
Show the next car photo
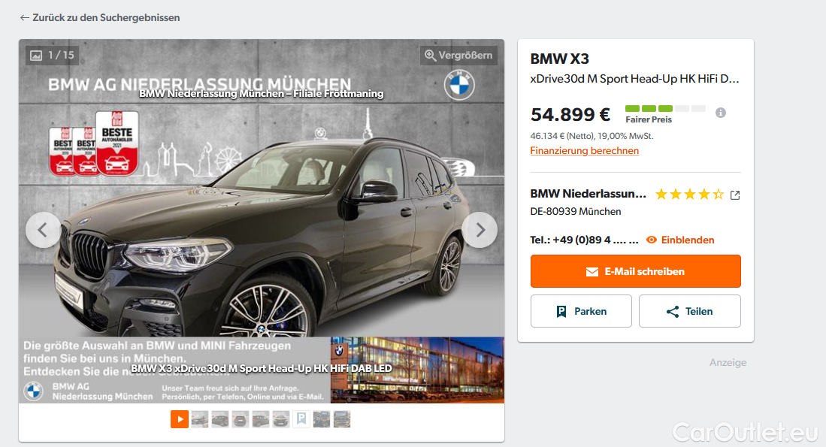[480, 230]
